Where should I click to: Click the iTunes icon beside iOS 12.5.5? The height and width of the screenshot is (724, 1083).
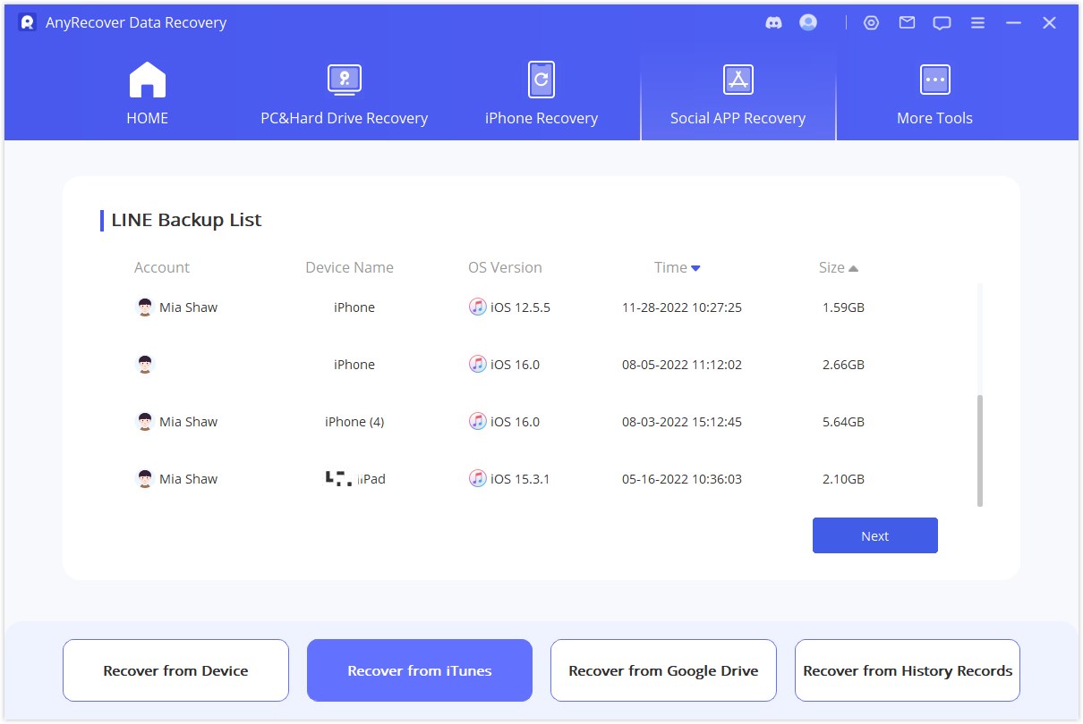pyautogui.click(x=478, y=307)
